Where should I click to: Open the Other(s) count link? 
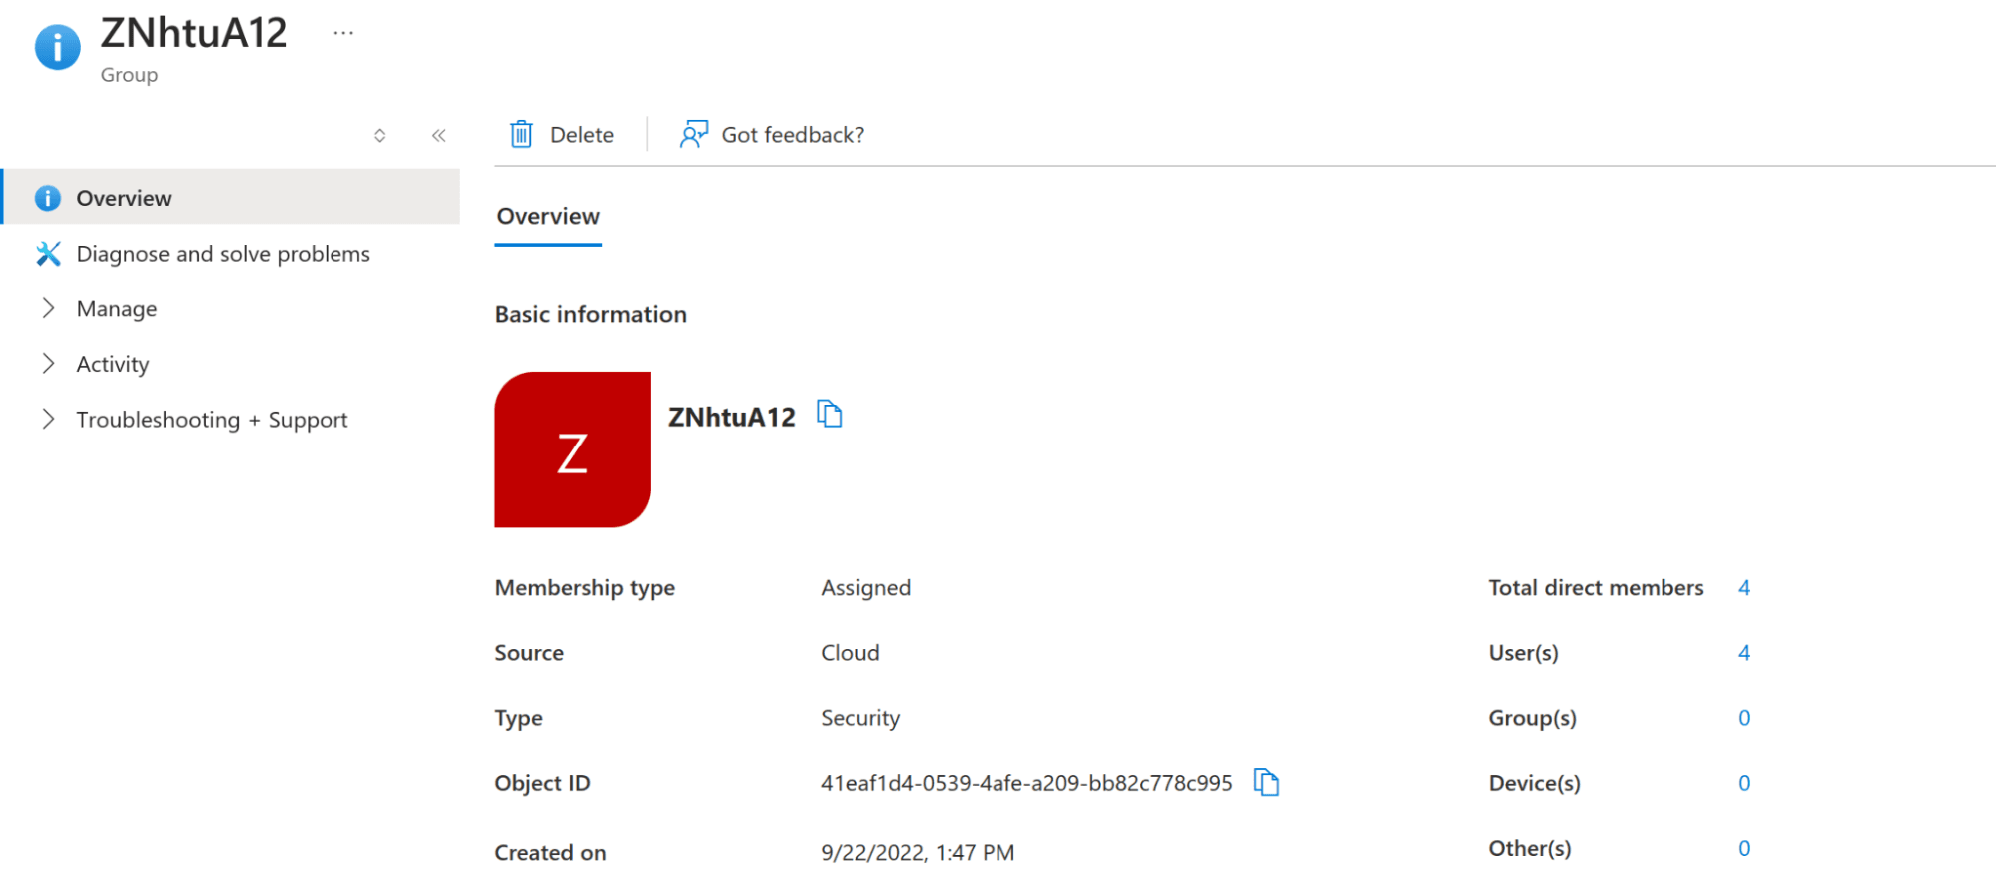[1744, 848]
